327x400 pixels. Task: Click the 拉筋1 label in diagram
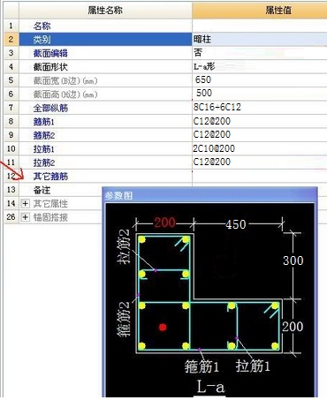coord(253,366)
